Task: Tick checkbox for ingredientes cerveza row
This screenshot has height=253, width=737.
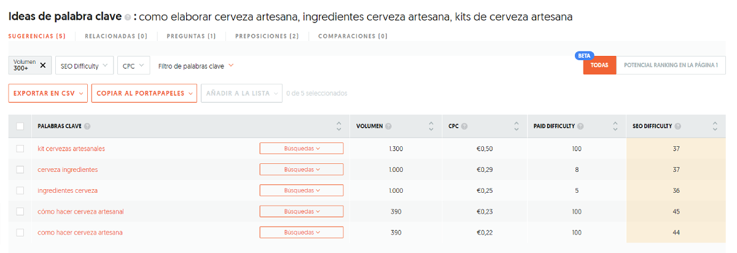Action: (20, 190)
